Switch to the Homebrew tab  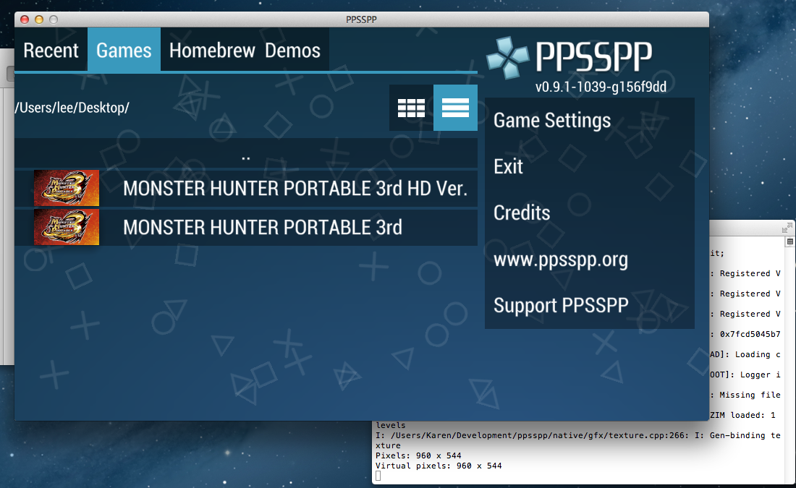click(212, 51)
